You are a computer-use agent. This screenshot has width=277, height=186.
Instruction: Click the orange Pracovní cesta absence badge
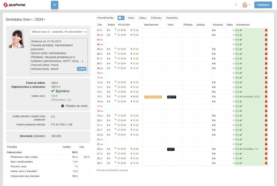click(153, 97)
